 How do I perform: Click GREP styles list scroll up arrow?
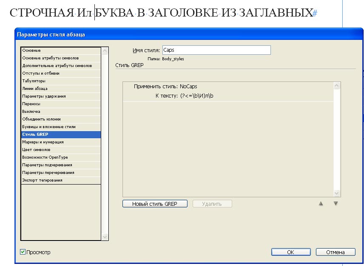tap(337, 86)
